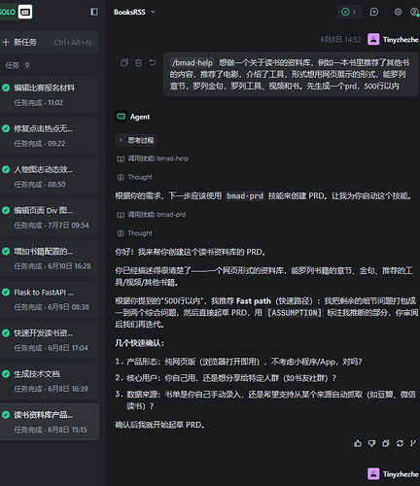Viewport: 420px width, 486px height.
Task: Open the green run status dropdown
Action: (349, 12)
